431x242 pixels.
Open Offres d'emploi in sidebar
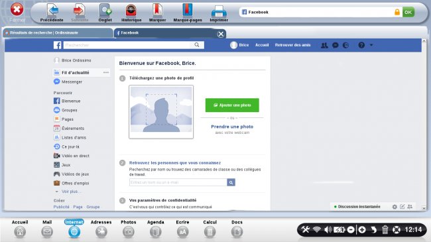[x=71, y=183]
